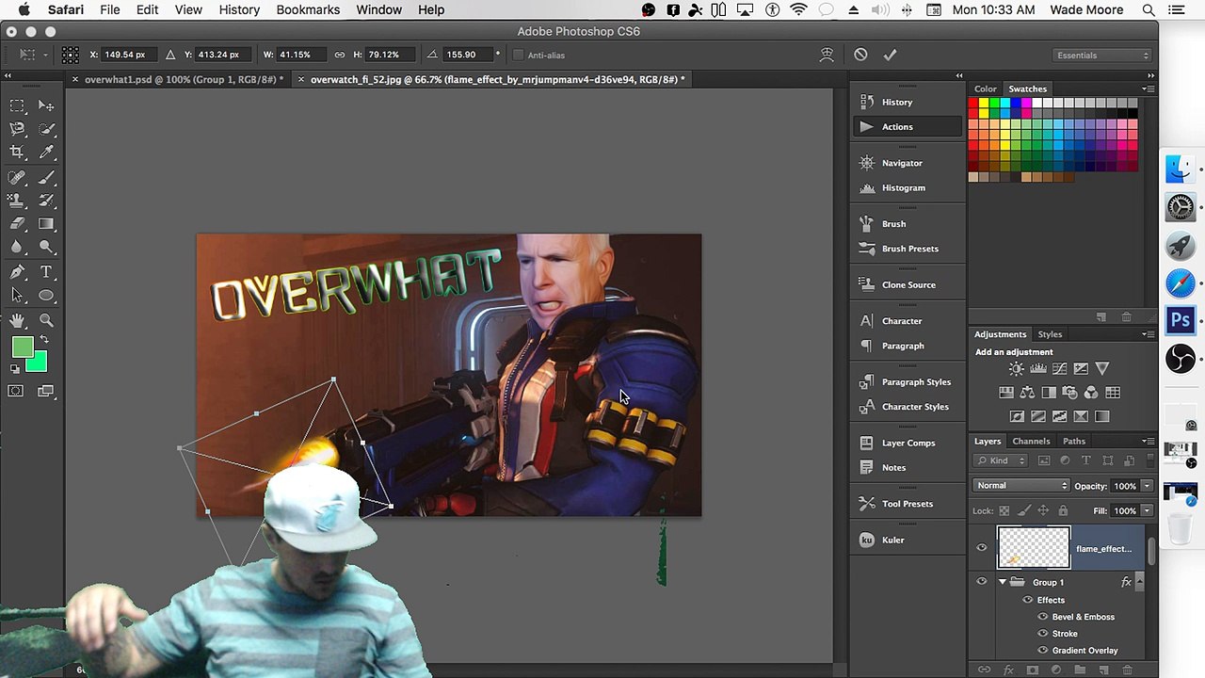
Task: Switch to the Styles tab
Action: (1050, 334)
